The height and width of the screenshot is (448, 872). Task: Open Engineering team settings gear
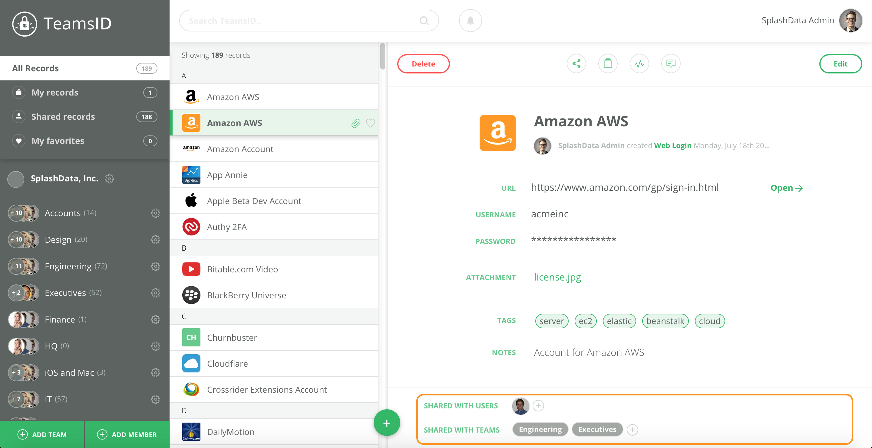click(x=155, y=266)
